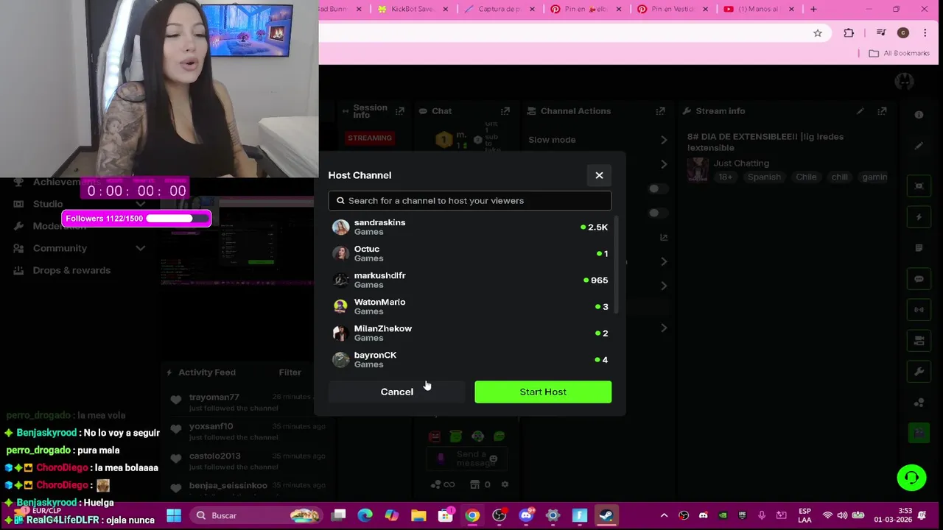Screen dimensions: 943x530
Task: Open a new browser tab
Action: click(813, 9)
